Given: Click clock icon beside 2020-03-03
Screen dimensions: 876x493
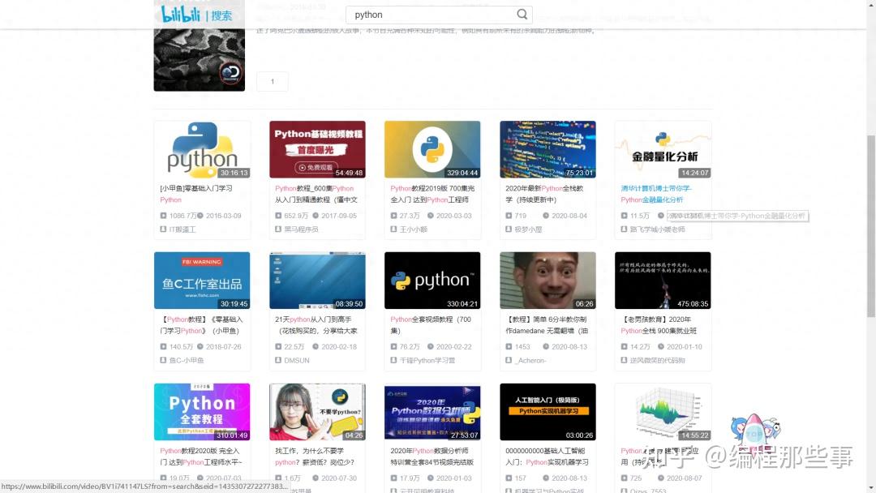Looking at the screenshot, I should click(x=431, y=216).
